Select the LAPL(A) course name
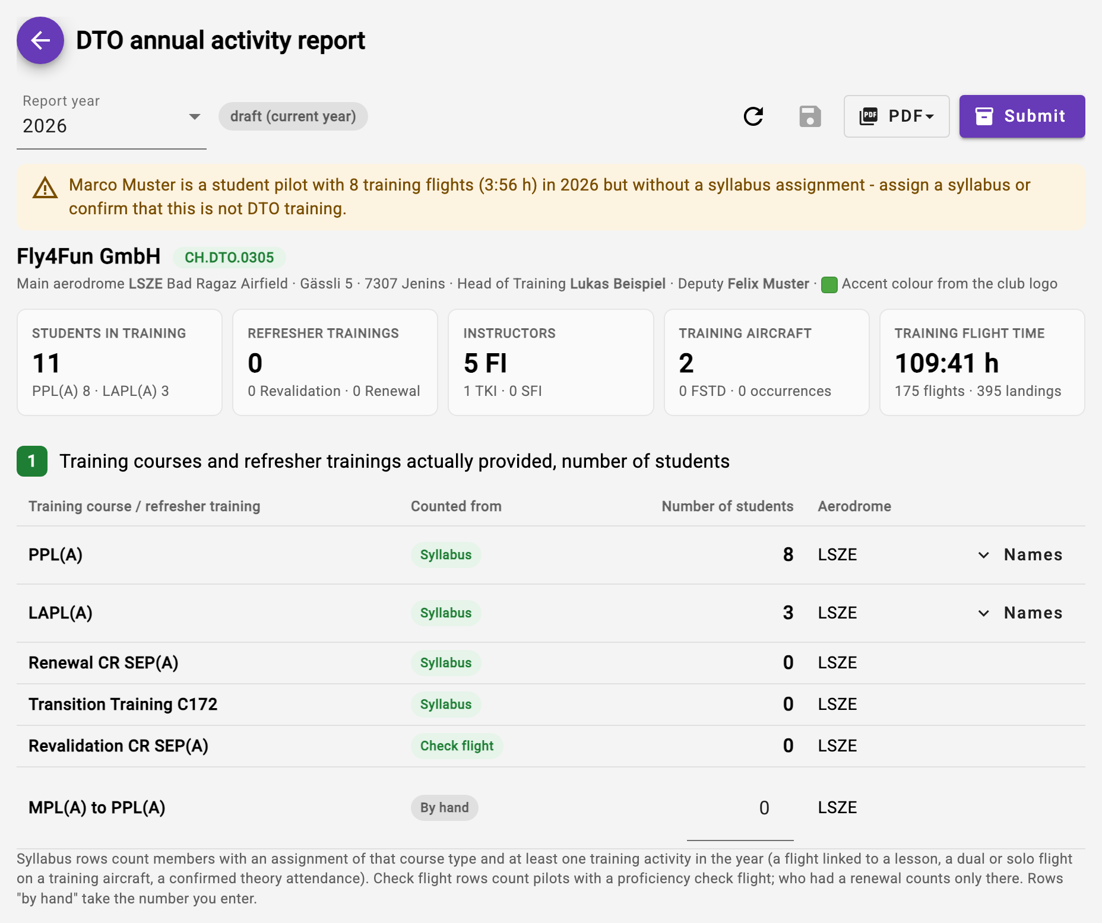Image resolution: width=1102 pixels, height=923 pixels. coord(61,613)
